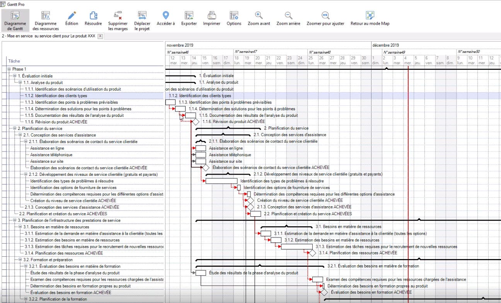501x303 pixels.
Task: Open the Diagramme des ressources view
Action: (x=46, y=20)
